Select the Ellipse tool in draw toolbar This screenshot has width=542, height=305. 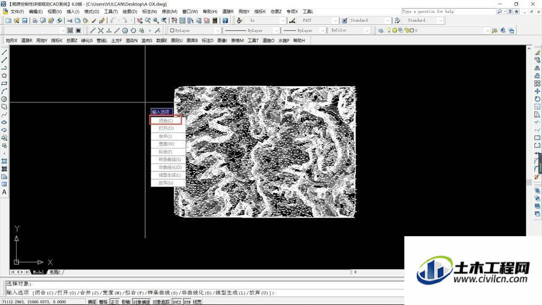[x=4, y=122]
